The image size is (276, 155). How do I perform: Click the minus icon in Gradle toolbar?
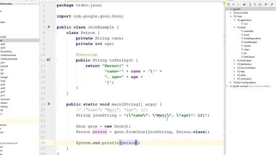coord(238,4)
